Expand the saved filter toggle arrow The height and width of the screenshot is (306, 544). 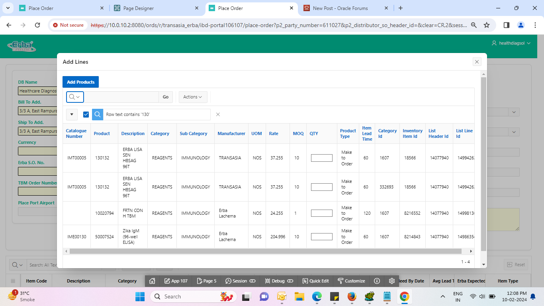[x=72, y=114]
